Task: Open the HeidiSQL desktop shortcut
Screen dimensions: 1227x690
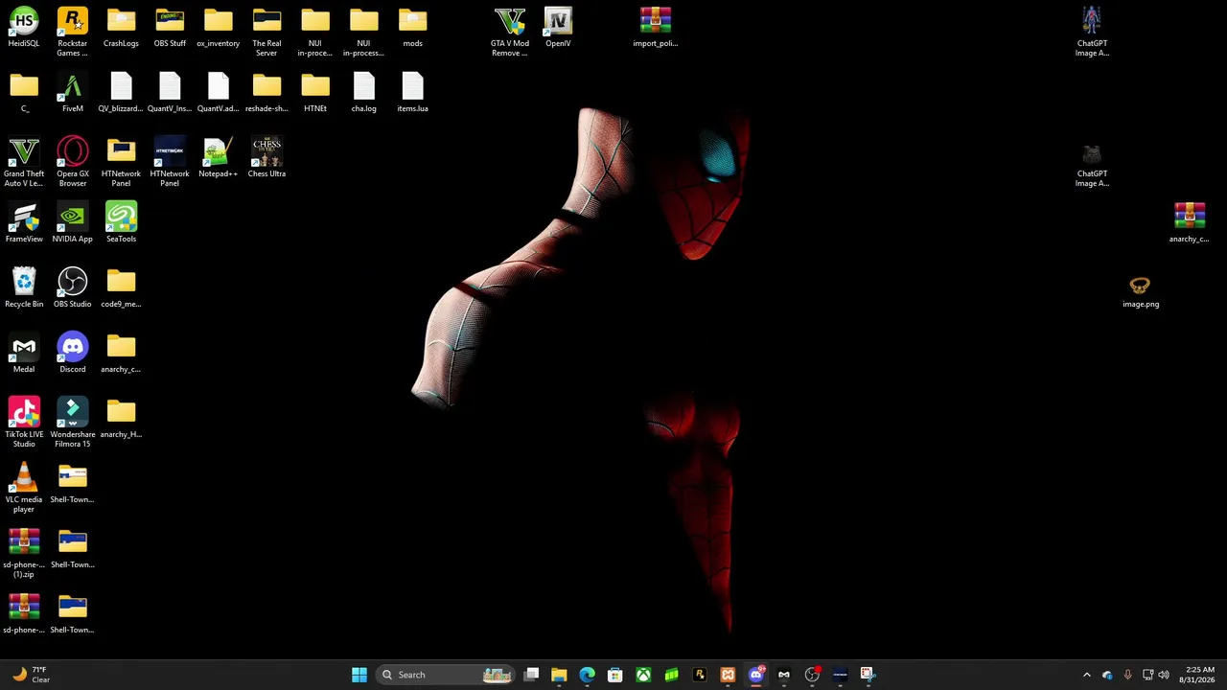Action: 24,28
